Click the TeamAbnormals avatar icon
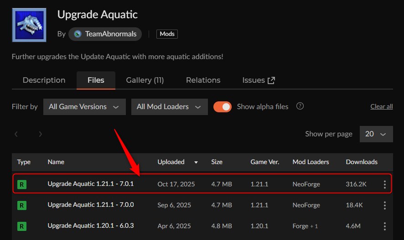This screenshot has width=404, height=240. 78,34
